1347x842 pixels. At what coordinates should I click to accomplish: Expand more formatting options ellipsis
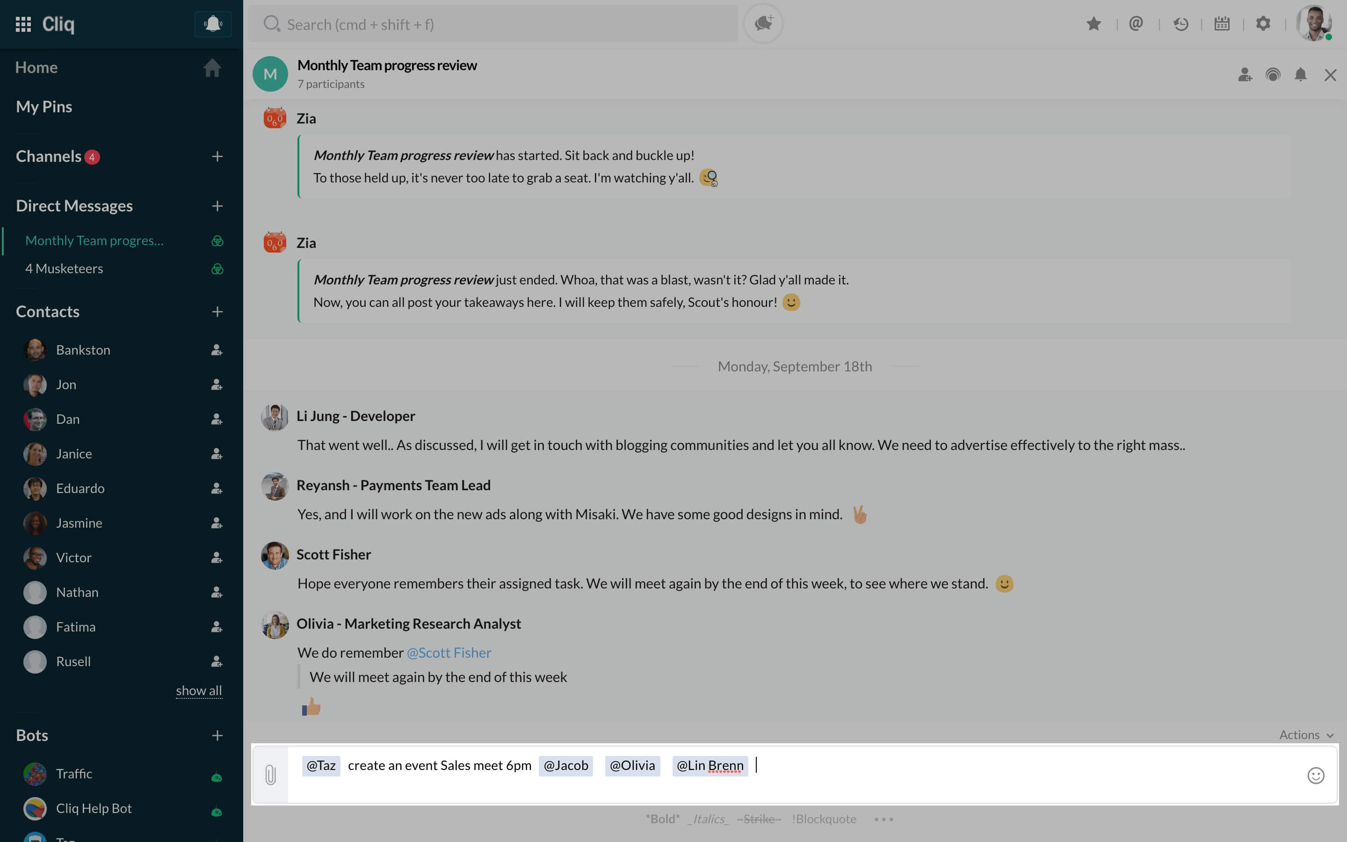click(x=884, y=819)
